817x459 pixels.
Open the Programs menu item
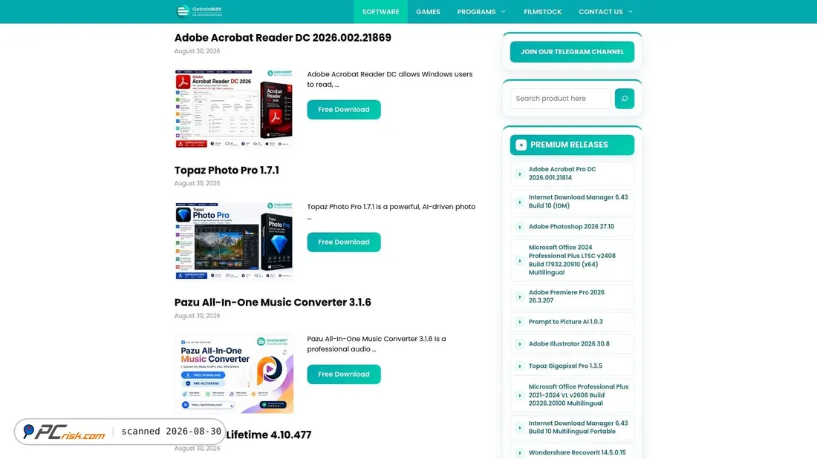click(x=476, y=11)
